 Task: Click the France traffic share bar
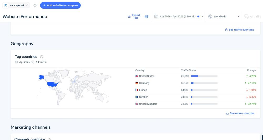[x=204, y=90]
